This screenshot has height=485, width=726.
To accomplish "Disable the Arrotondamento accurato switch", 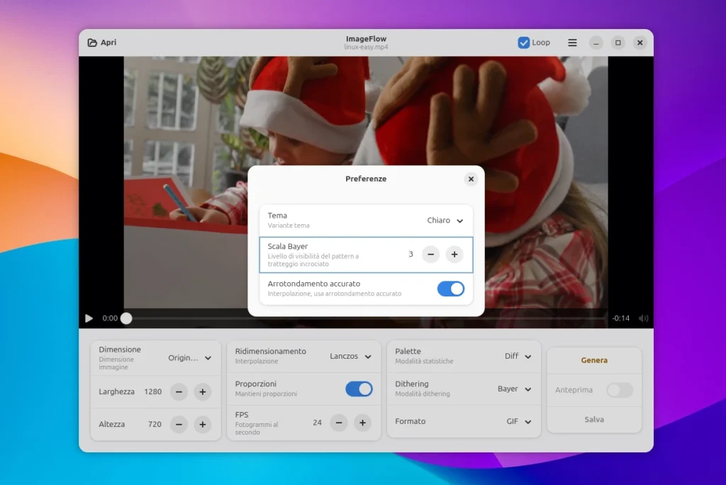I will 450,289.
